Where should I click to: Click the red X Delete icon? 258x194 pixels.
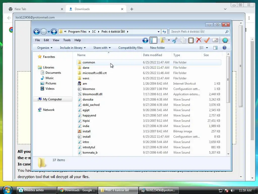click(199, 40)
